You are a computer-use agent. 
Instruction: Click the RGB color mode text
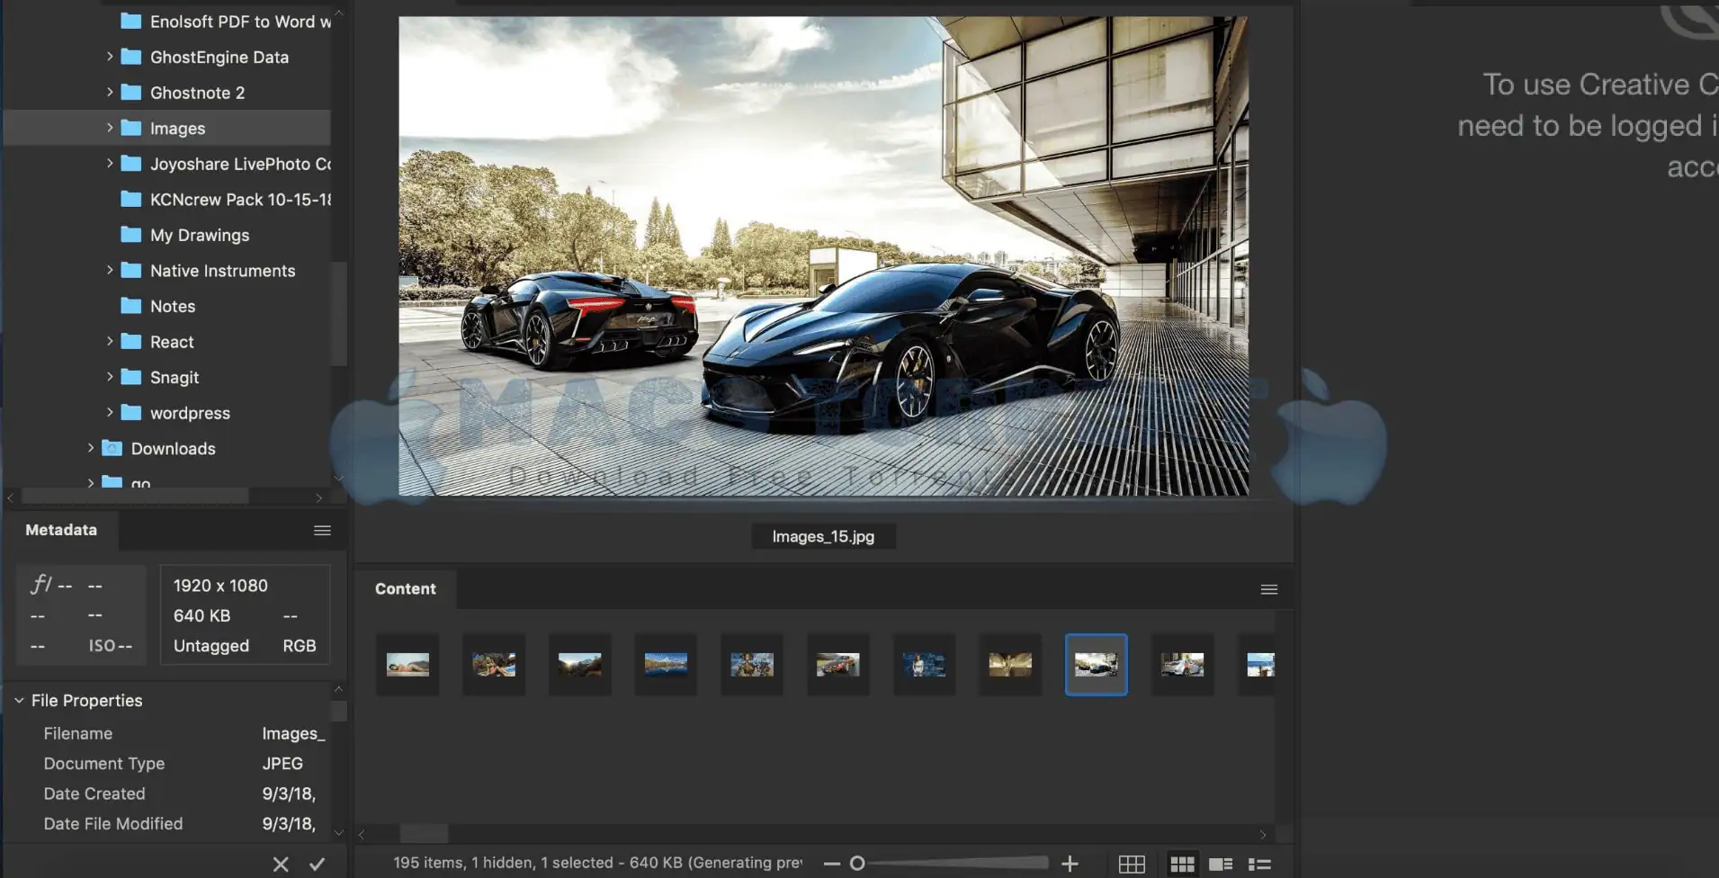[x=300, y=645]
